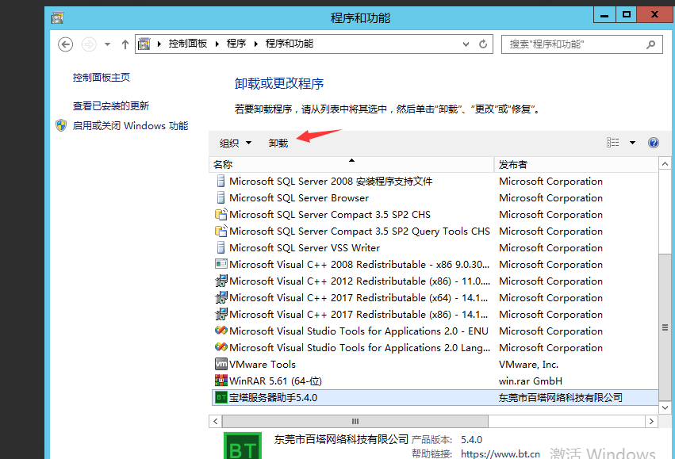Expand arrow after 控制面板 breadcrumb
The width and height of the screenshot is (675, 459).
coord(217,44)
